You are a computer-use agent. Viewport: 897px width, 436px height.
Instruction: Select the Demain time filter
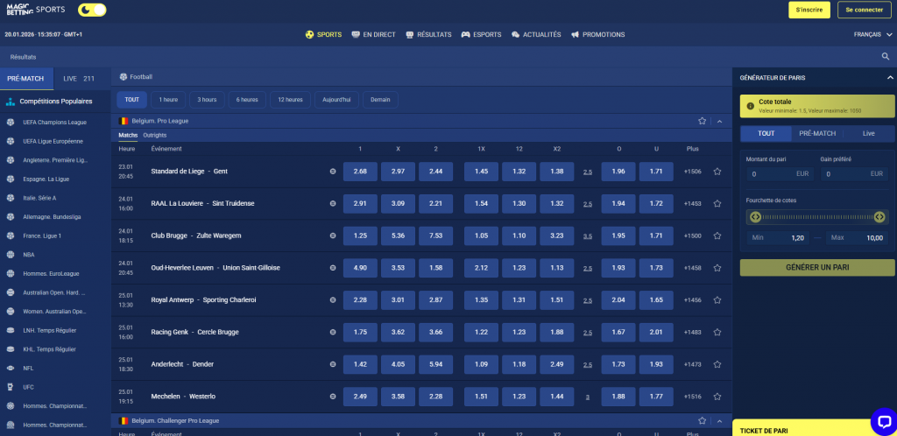(380, 100)
